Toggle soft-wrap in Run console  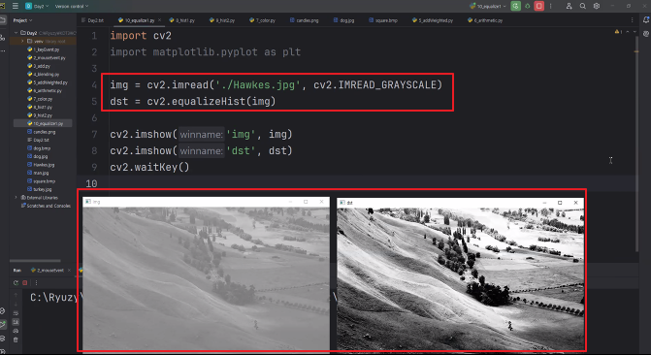tap(16, 313)
